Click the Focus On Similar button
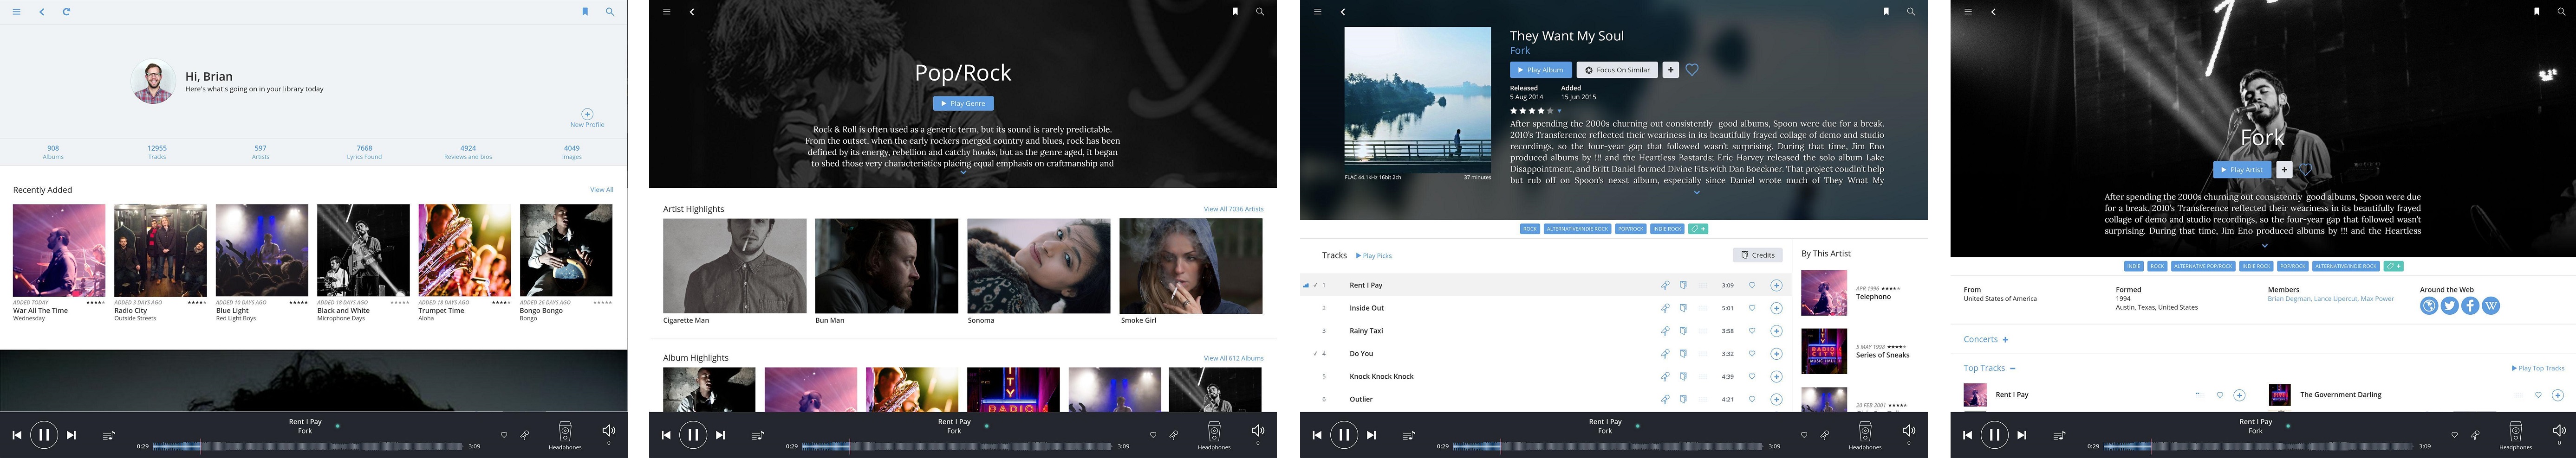 1617,70
